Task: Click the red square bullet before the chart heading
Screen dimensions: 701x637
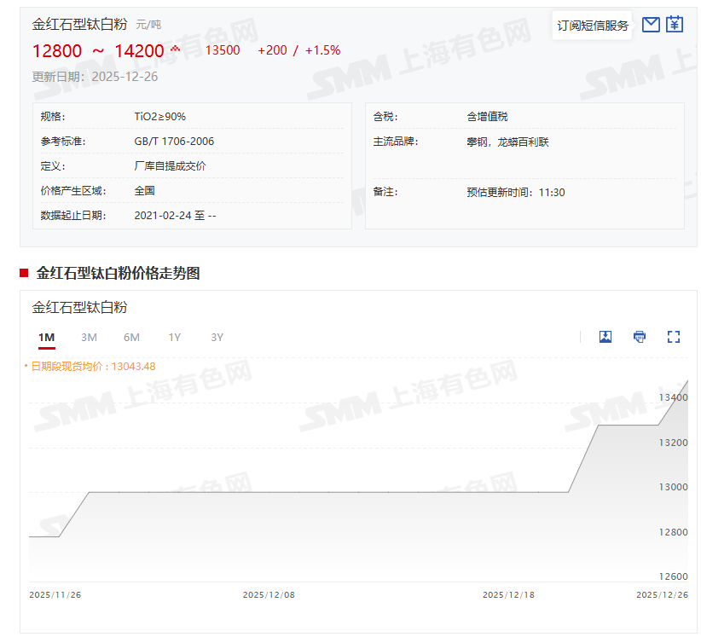Action: point(24,273)
